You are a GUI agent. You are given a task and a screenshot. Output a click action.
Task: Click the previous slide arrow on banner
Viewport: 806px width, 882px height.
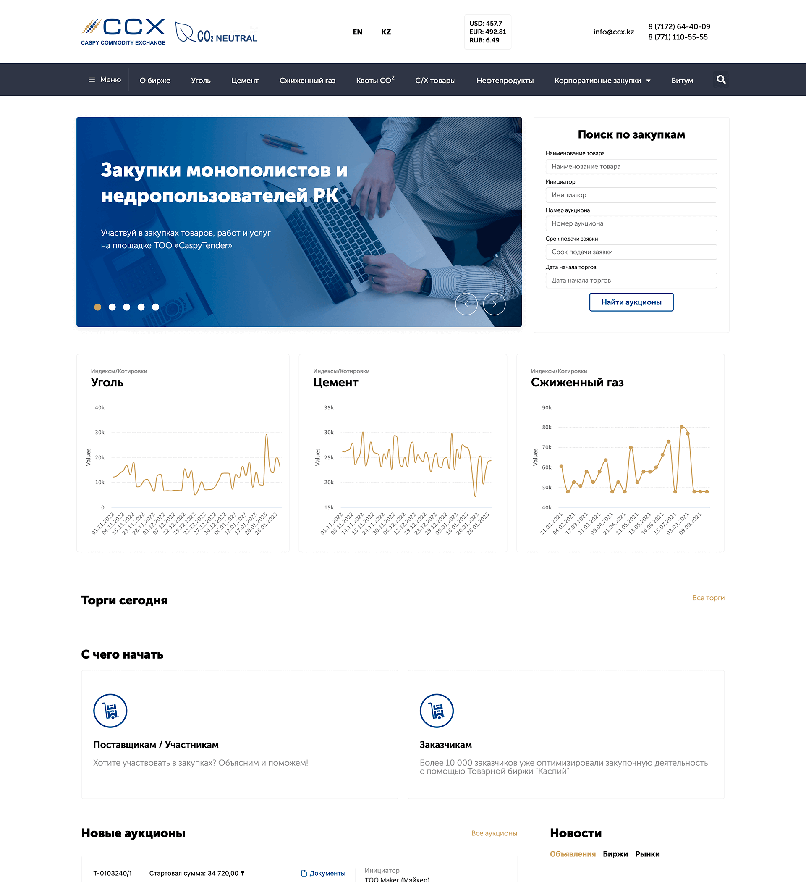pyautogui.click(x=466, y=304)
